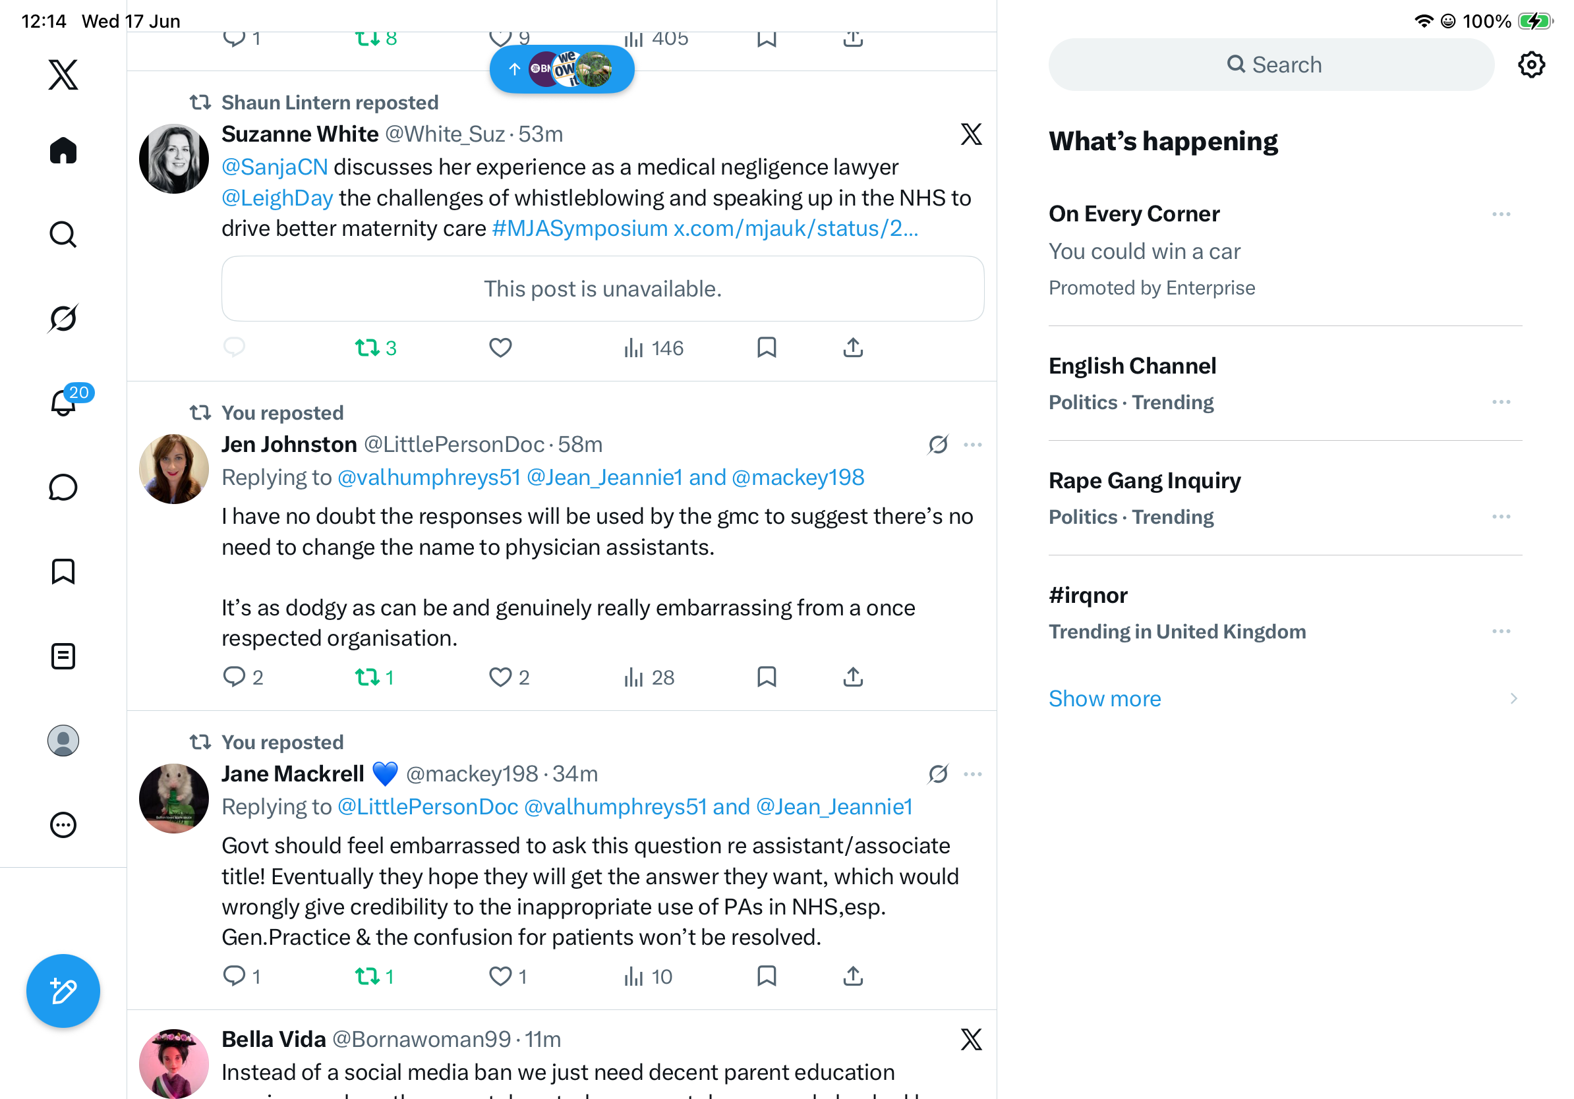
Task: Open Grok from the left sidebar
Action: pos(63,318)
